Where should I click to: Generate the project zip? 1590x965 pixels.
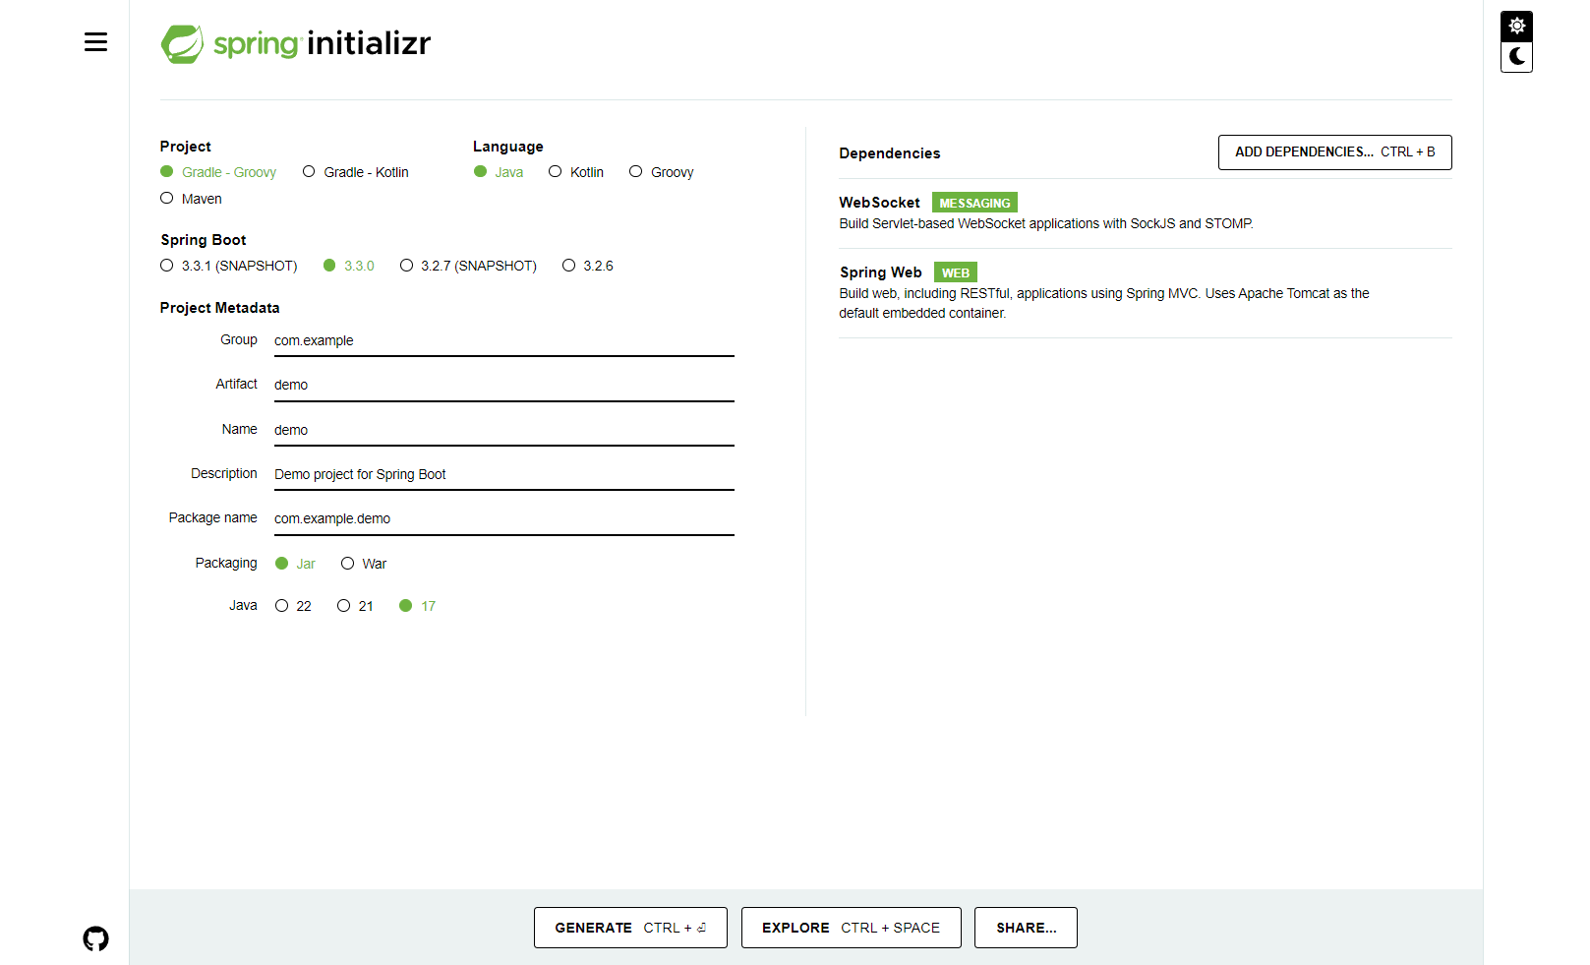point(630,928)
